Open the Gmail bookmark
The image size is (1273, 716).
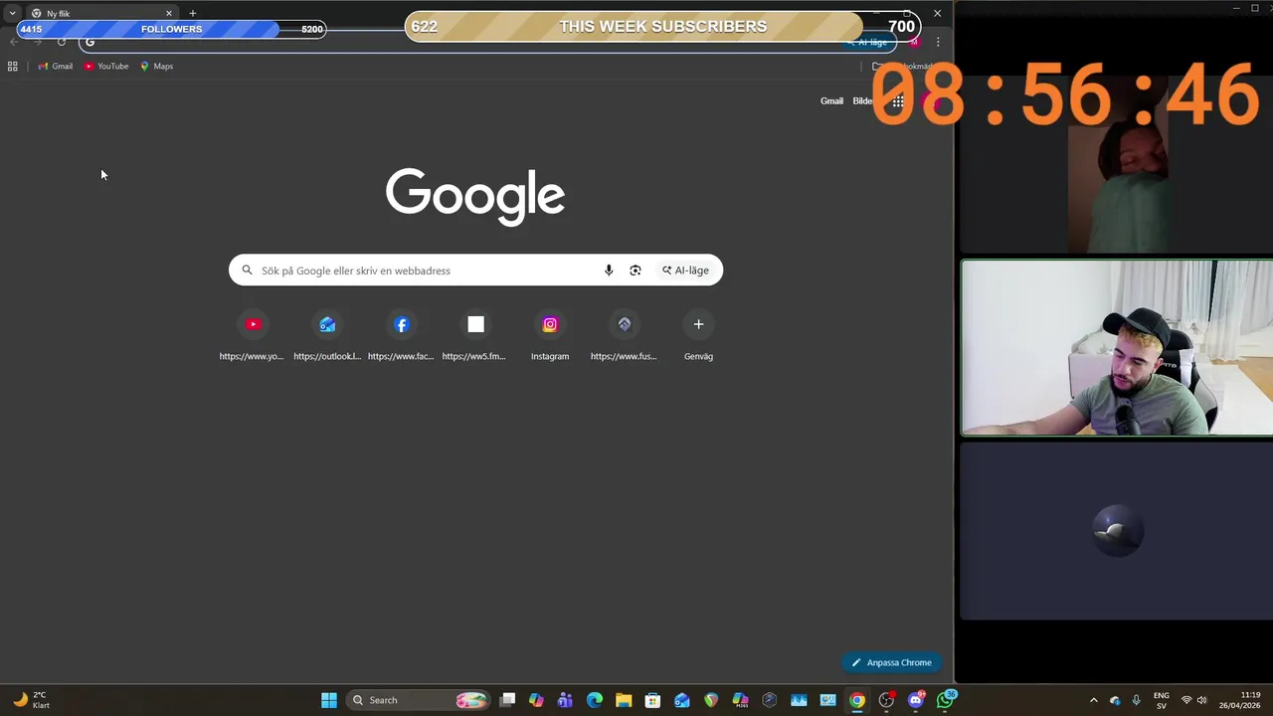click(55, 67)
